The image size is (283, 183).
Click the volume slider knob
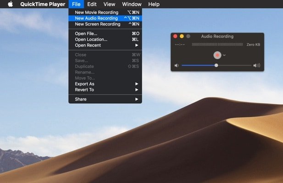[216, 65]
